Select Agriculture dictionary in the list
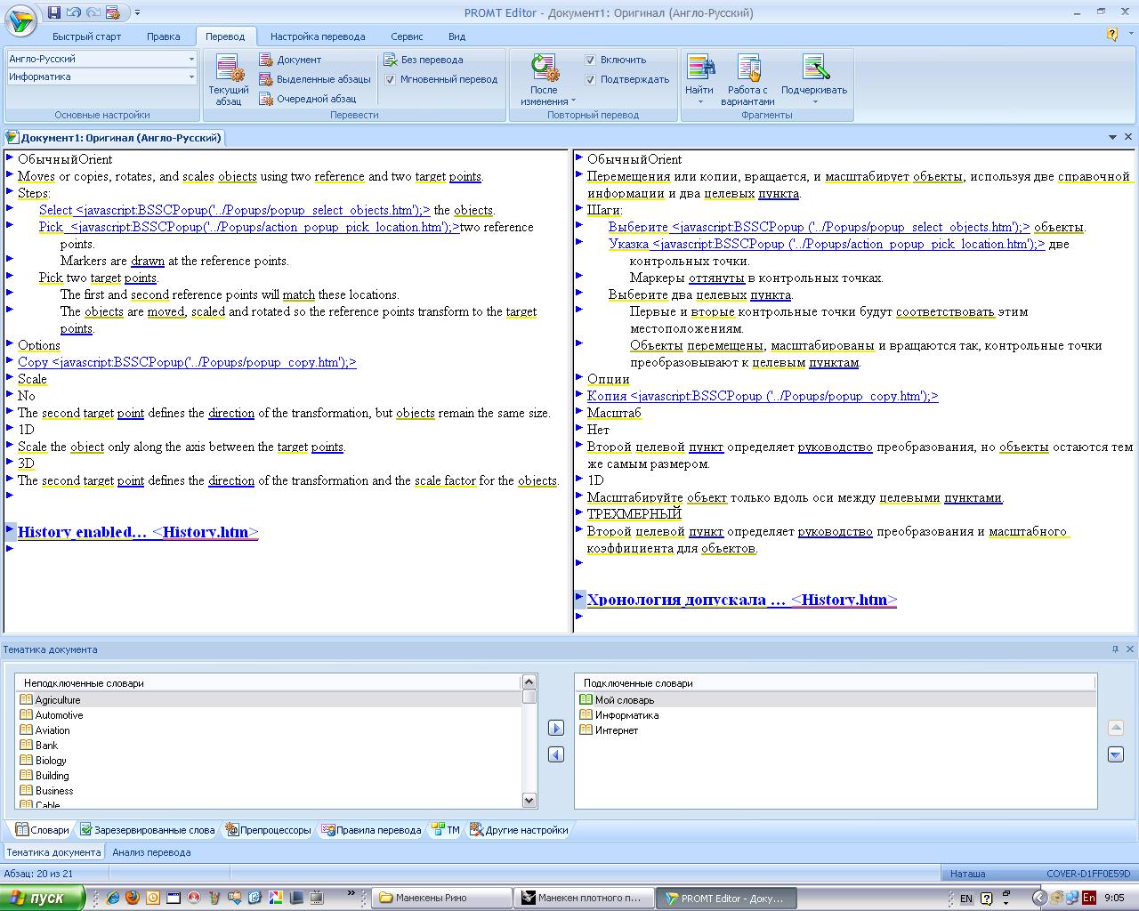The height and width of the screenshot is (911, 1139). tap(58, 700)
